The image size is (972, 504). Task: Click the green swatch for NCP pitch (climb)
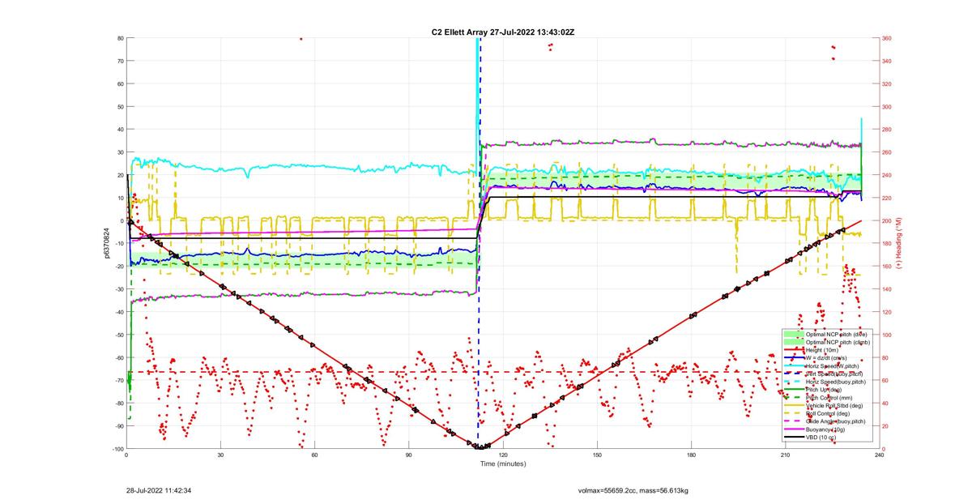tap(794, 342)
